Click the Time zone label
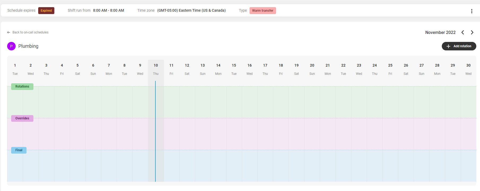Viewport: 480px width, 191px height. 146,11
